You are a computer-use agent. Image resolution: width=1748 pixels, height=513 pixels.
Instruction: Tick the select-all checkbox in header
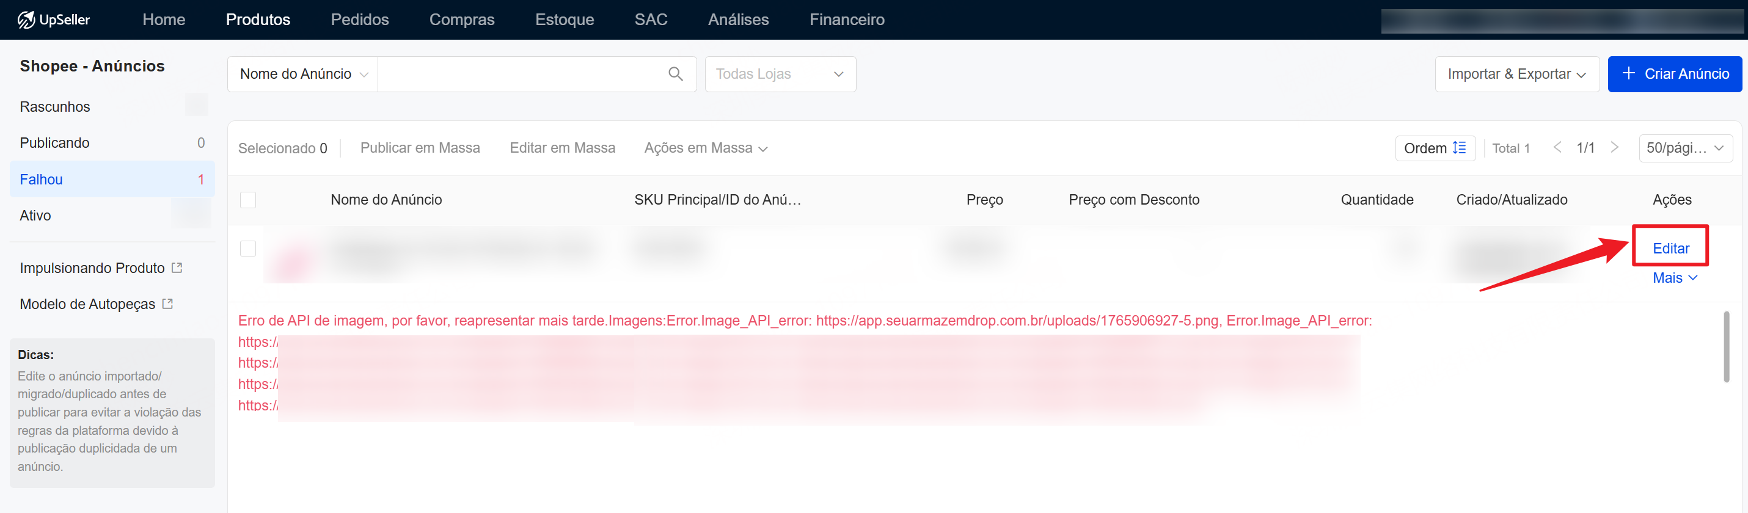coord(248,200)
